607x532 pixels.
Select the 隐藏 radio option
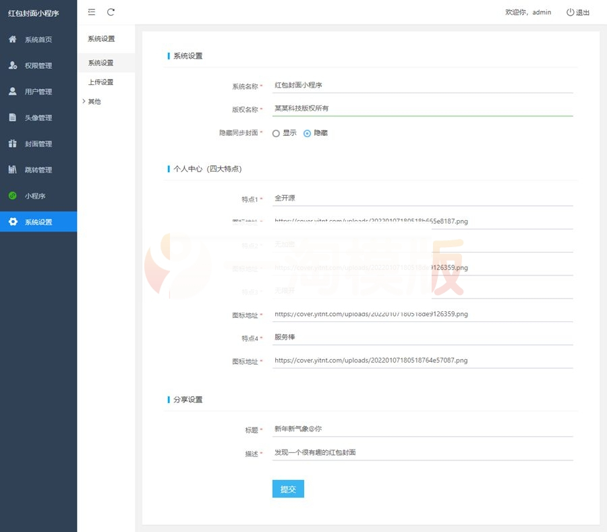(308, 133)
